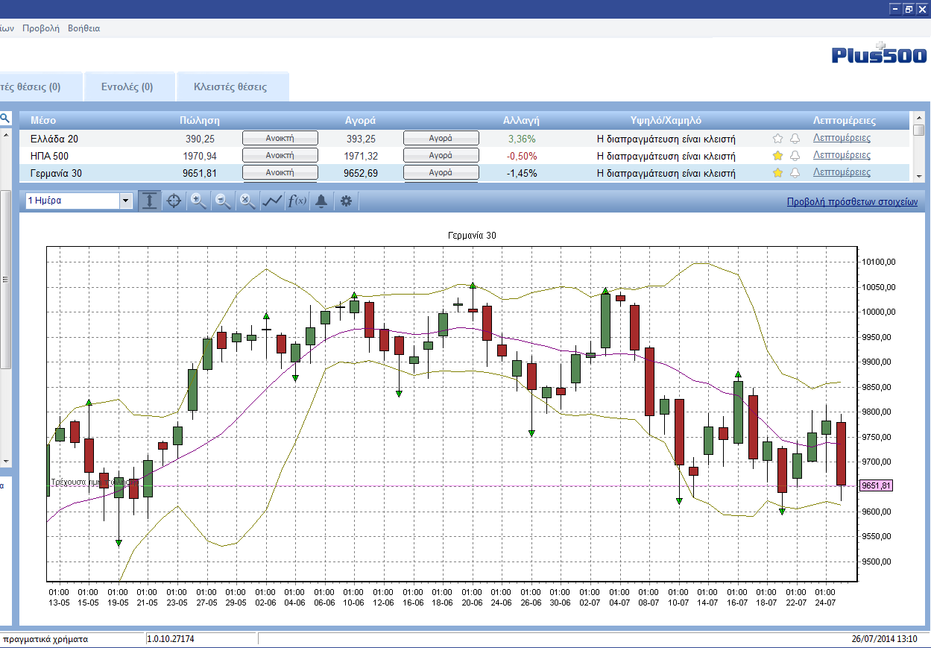The width and height of the screenshot is (931, 648).
Task: Open the chart settings gear
Action: click(345, 201)
